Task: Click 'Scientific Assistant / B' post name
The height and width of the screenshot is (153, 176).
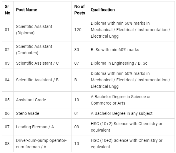Action: pyautogui.click(x=37, y=80)
